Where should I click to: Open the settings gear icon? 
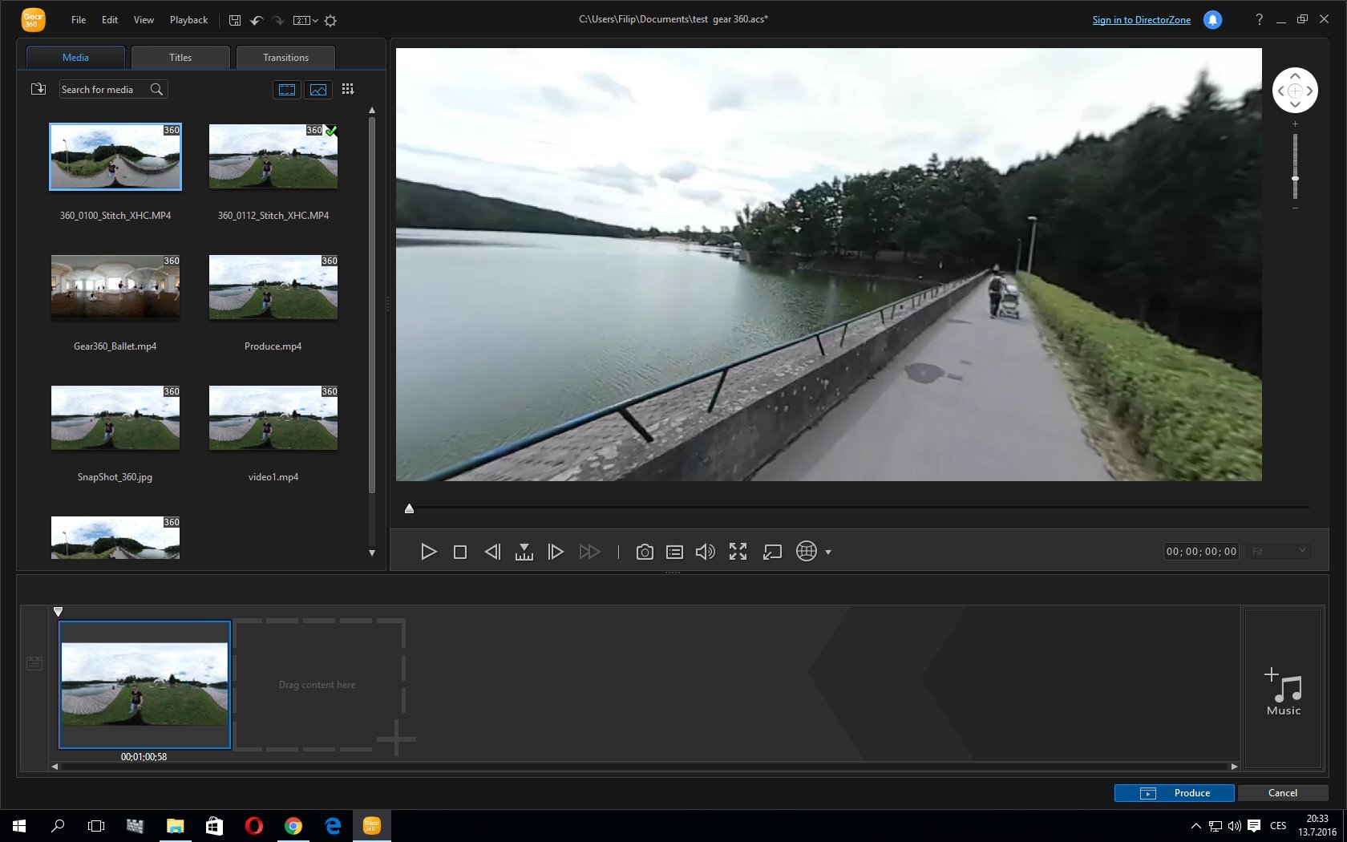(330, 20)
